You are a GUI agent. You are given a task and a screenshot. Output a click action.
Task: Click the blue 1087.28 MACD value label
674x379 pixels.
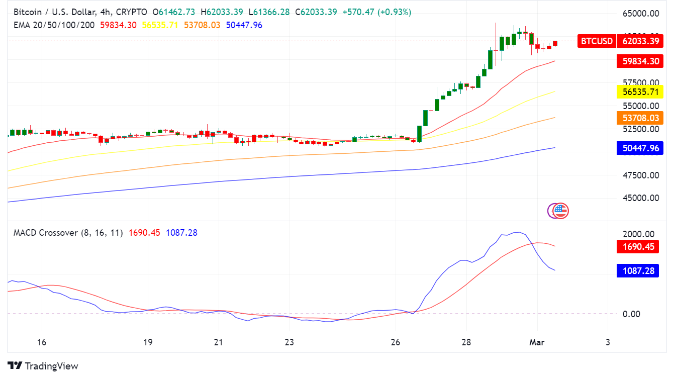637,271
